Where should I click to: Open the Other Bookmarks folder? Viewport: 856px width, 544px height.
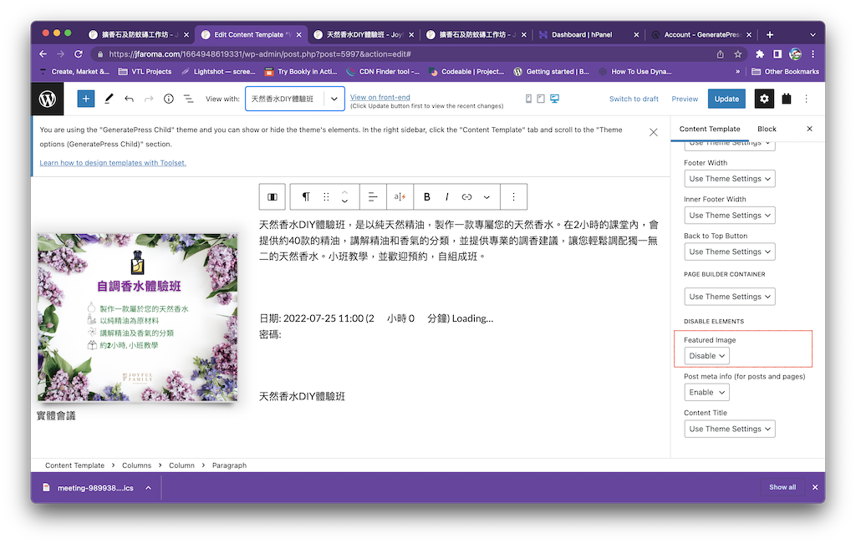pyautogui.click(x=785, y=72)
